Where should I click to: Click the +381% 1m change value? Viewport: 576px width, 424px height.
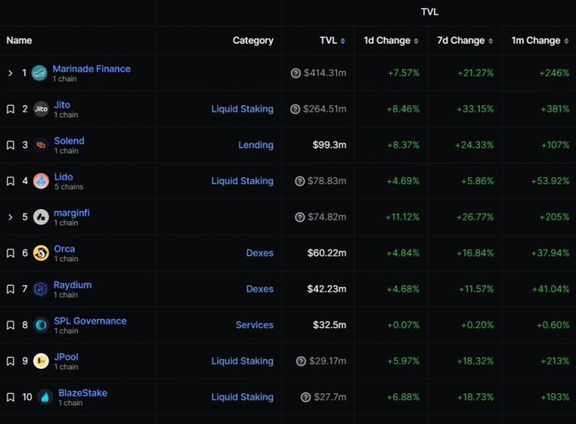[x=554, y=109]
